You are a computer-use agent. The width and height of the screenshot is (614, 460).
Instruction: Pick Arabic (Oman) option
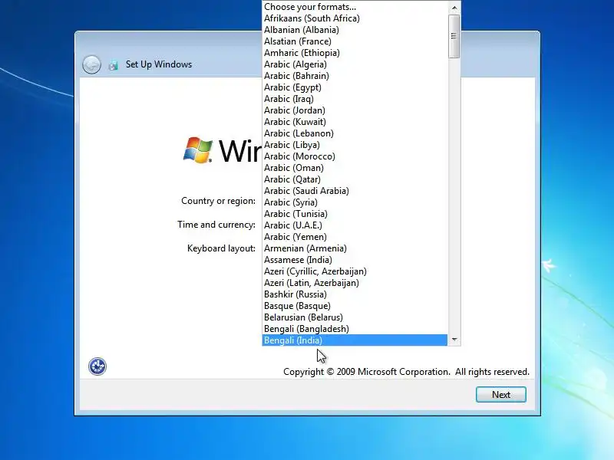tap(355, 168)
